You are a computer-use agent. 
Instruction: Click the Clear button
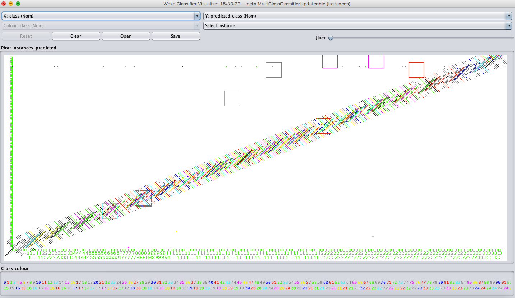[76, 36]
